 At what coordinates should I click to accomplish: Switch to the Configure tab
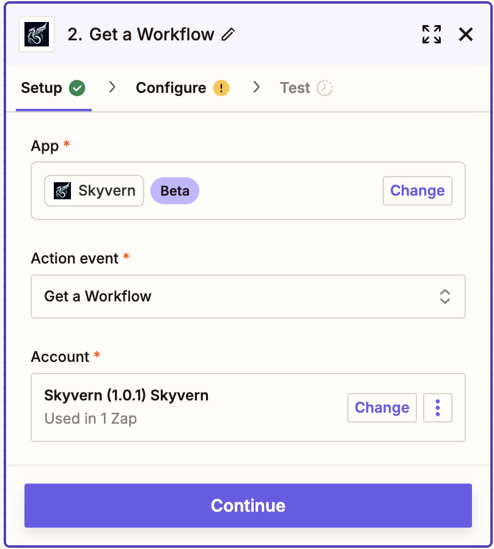[171, 88]
